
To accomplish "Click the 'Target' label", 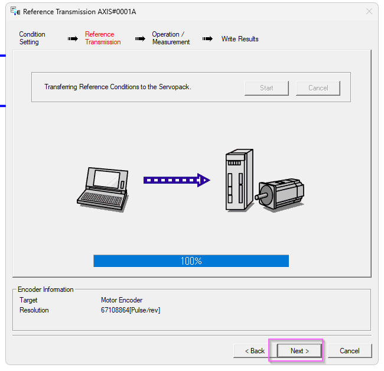I will pos(28,300).
